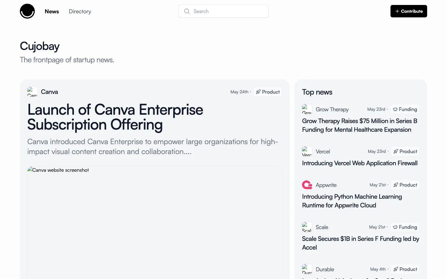
Task: Click May 21st date on Appwrite item
Action: coord(378,185)
